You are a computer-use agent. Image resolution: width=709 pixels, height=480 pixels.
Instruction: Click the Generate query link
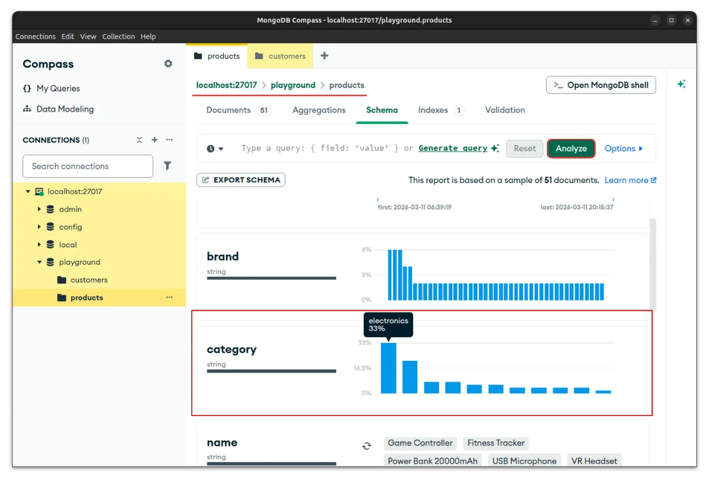453,148
